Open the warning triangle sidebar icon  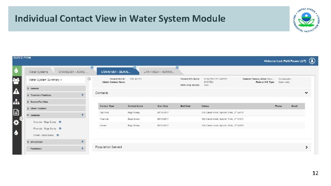click(16, 91)
